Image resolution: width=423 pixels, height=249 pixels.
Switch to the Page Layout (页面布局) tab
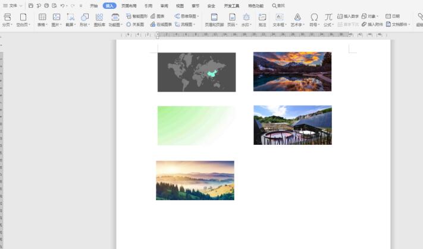click(129, 5)
